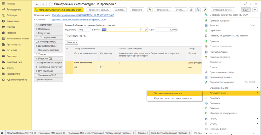Open the Кадровый учет section
Screen dimensions: 261x135
tap(14, 62)
